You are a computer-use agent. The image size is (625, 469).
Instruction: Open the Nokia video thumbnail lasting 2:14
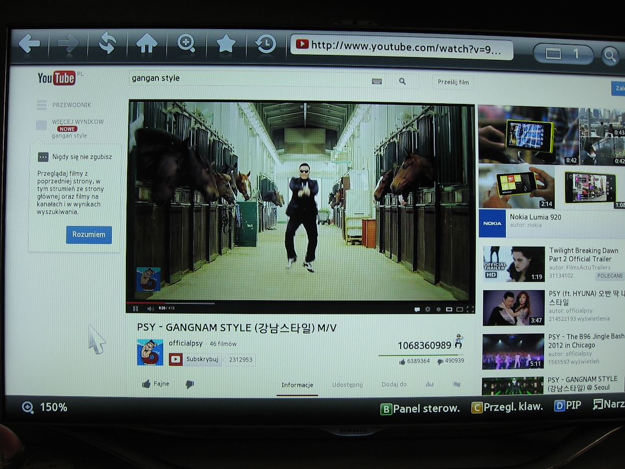516,186
